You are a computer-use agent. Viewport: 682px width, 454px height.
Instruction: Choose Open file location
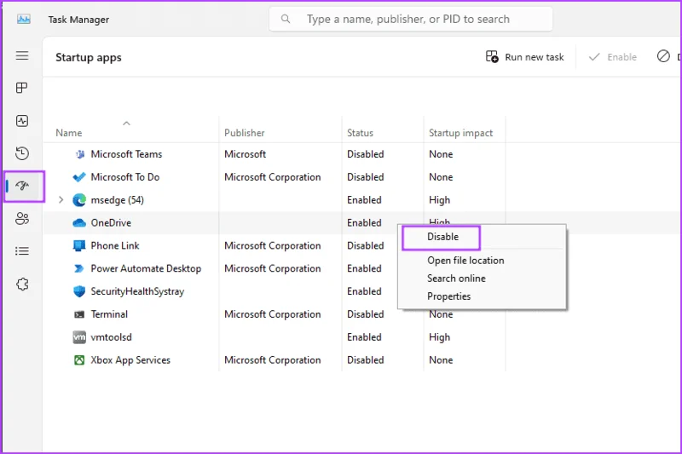(x=465, y=261)
